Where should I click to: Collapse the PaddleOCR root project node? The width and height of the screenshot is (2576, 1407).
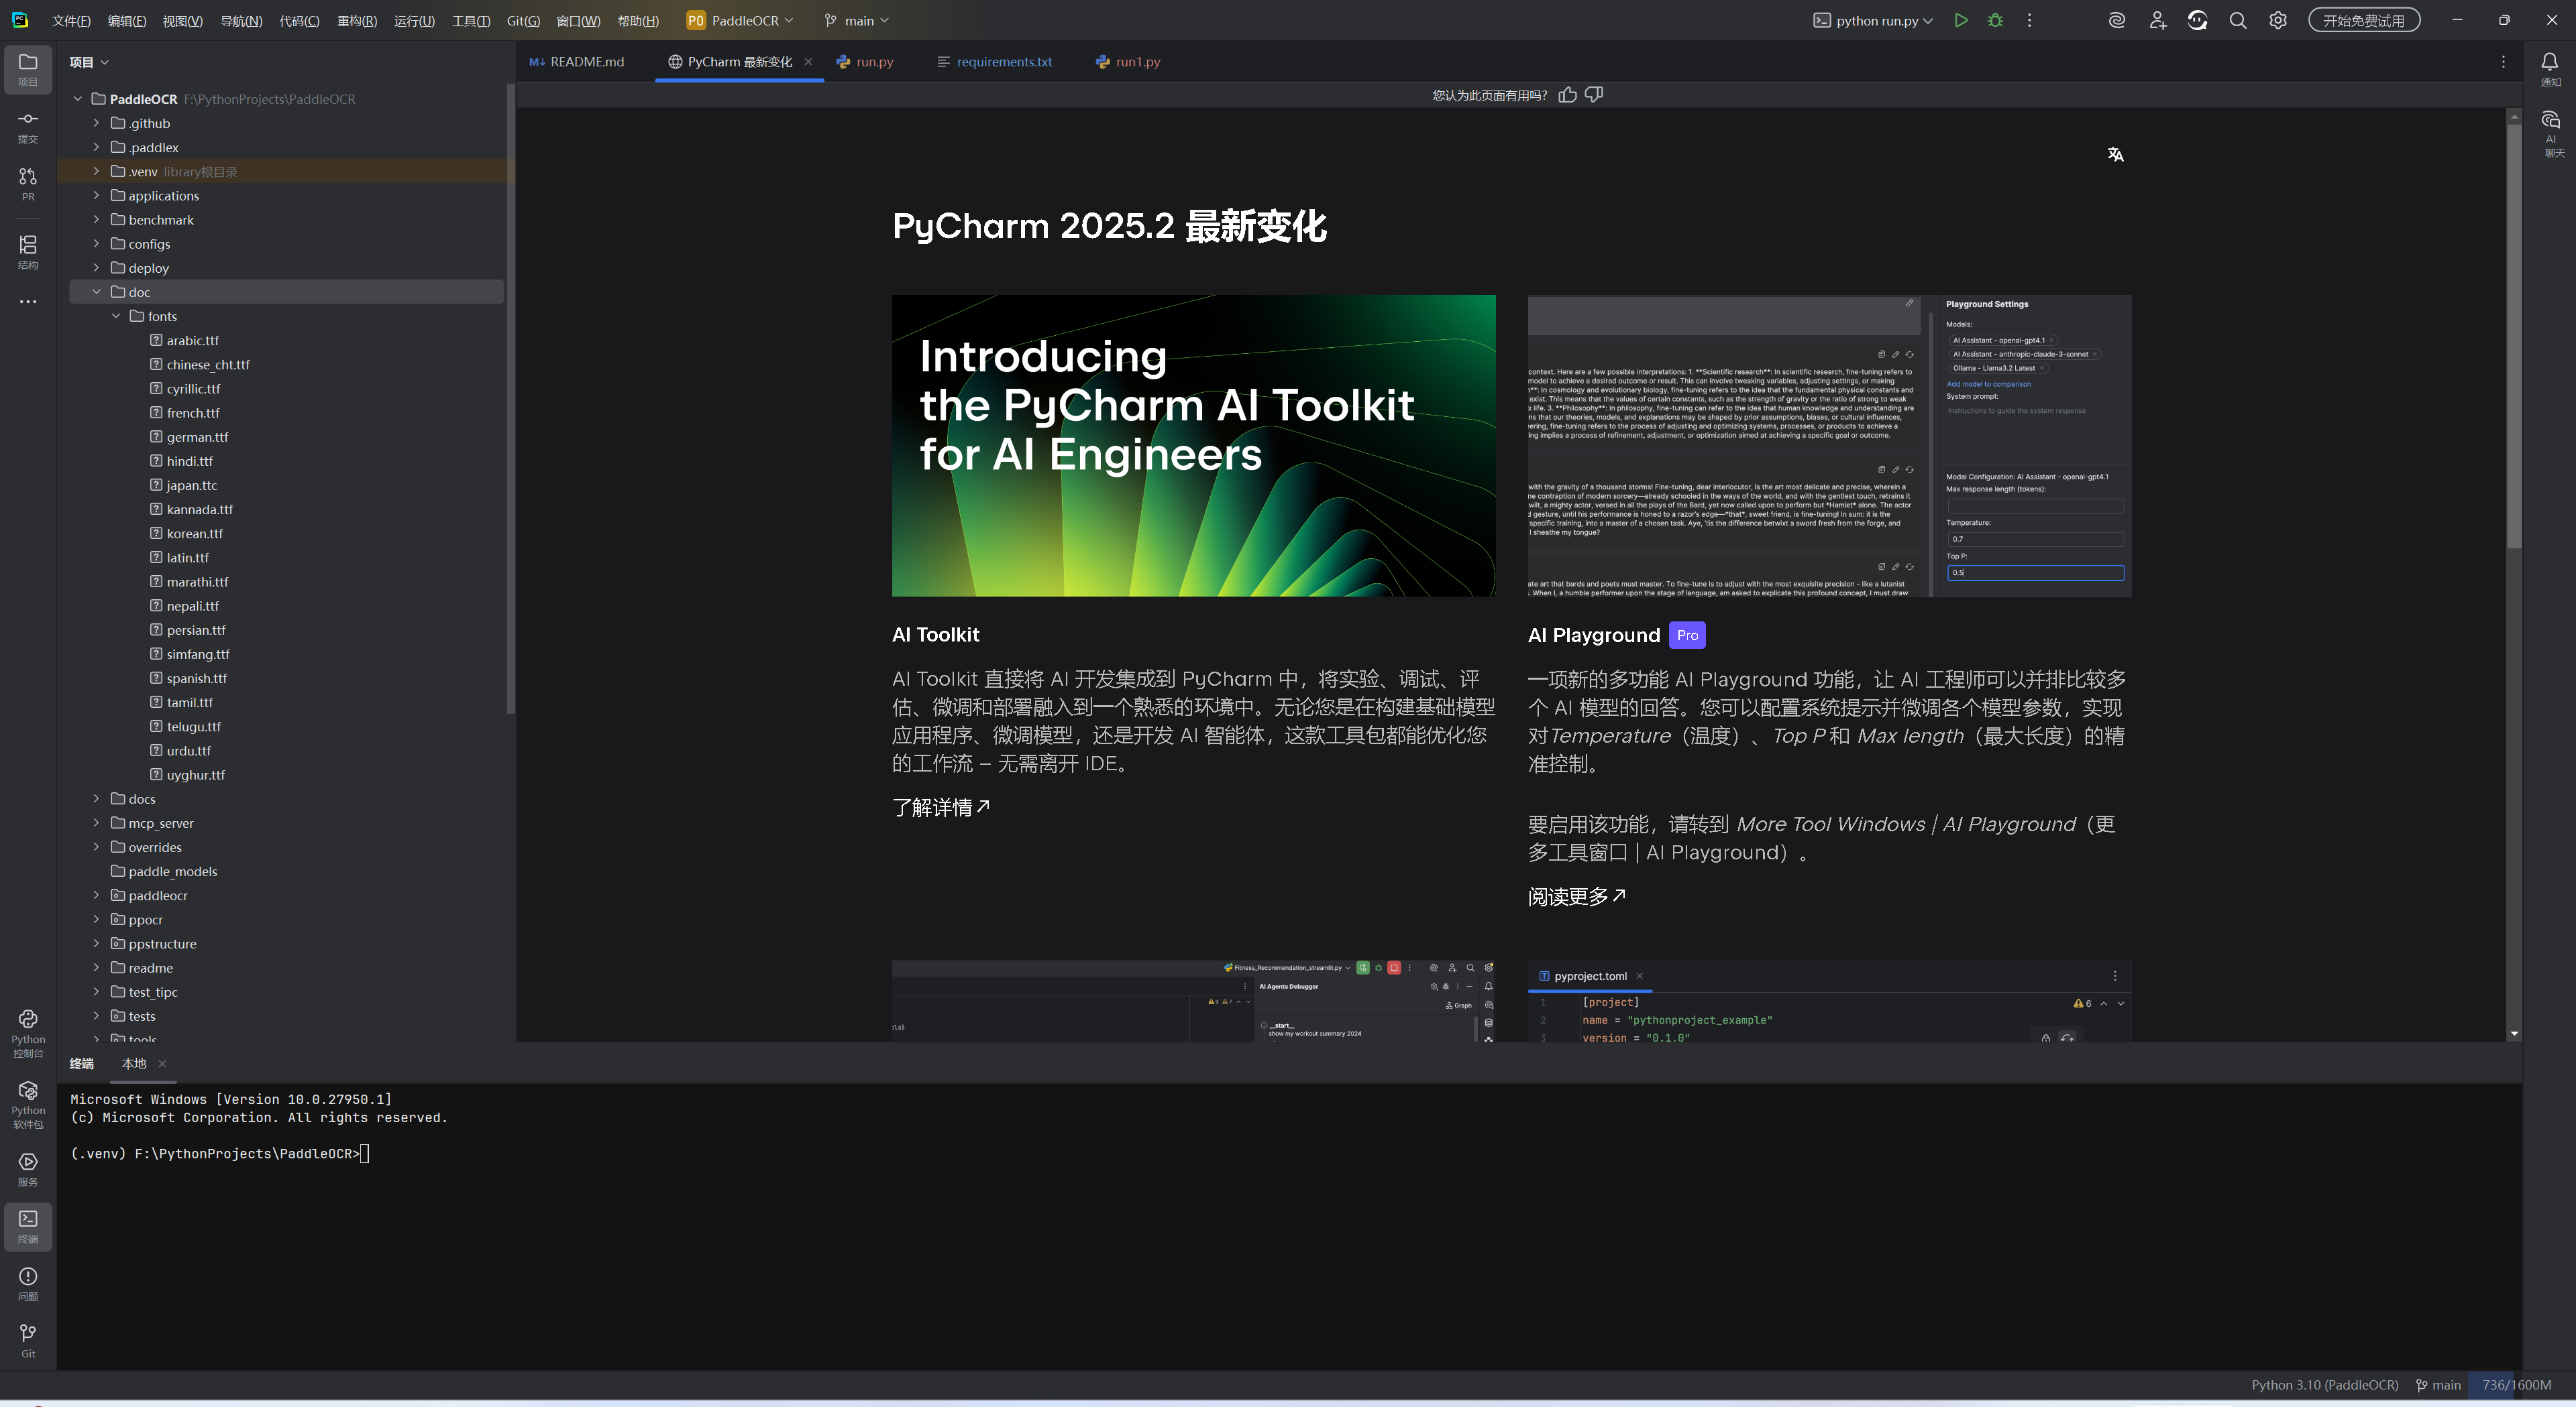78,99
